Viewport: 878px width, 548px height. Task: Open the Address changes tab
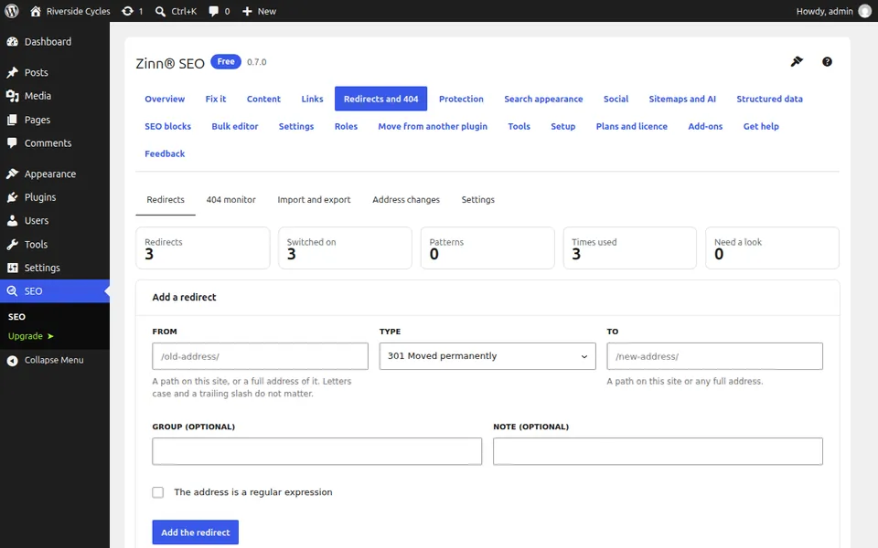(406, 200)
